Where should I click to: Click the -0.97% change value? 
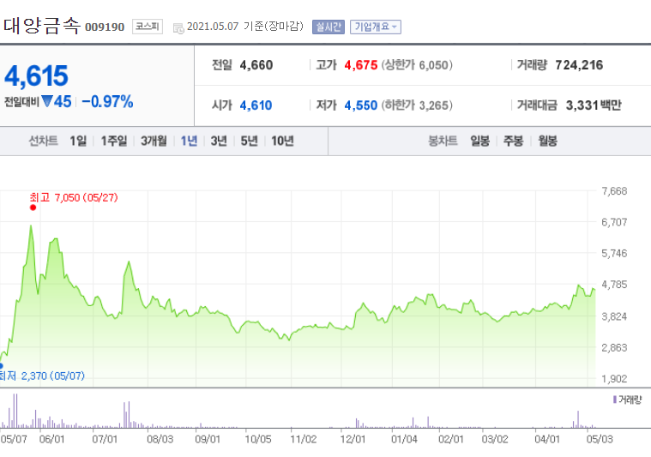[x=107, y=102]
